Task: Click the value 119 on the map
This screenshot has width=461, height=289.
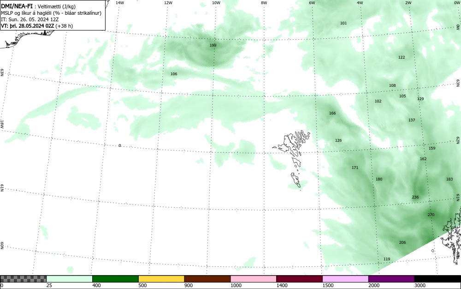Action: coord(387,259)
